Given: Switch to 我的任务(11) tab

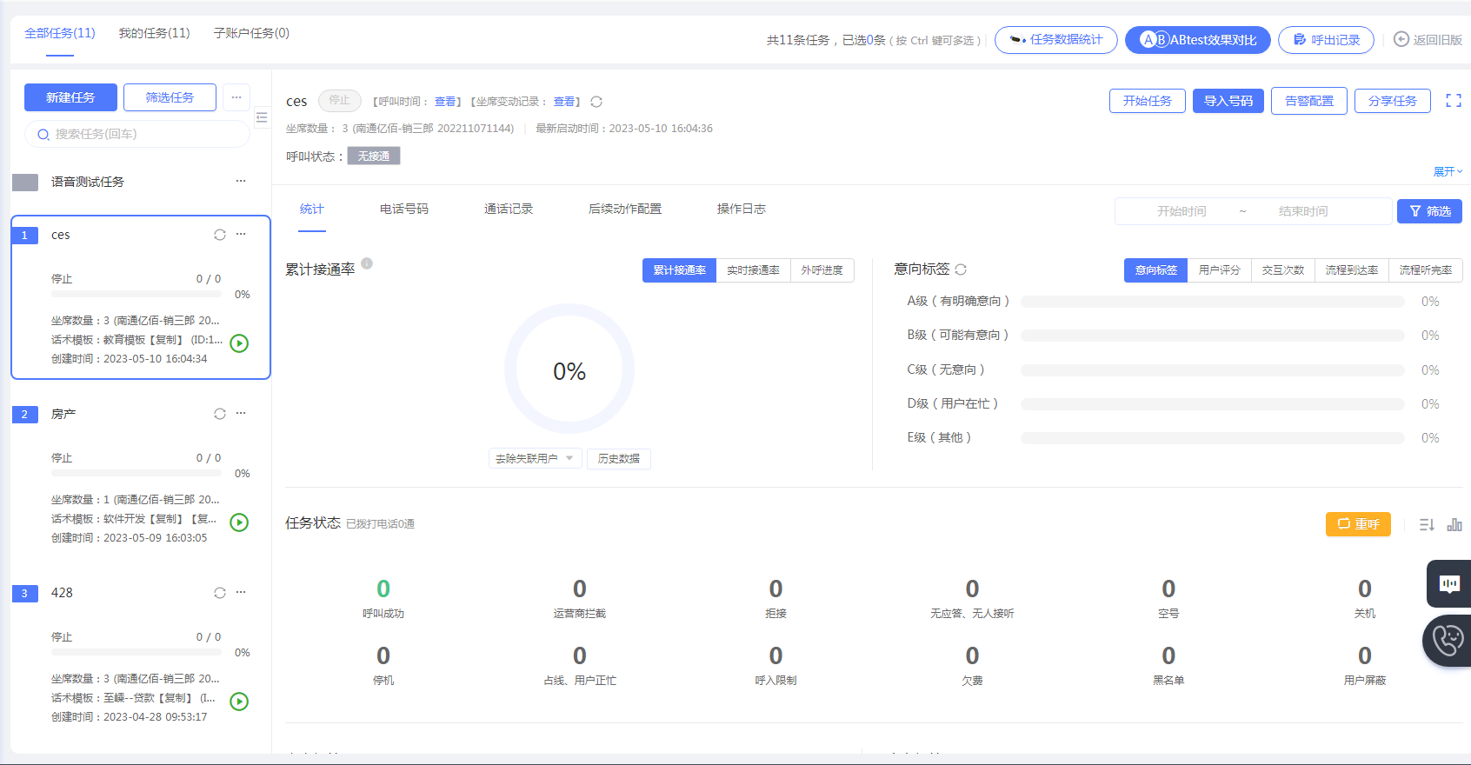Looking at the screenshot, I should pos(155,33).
